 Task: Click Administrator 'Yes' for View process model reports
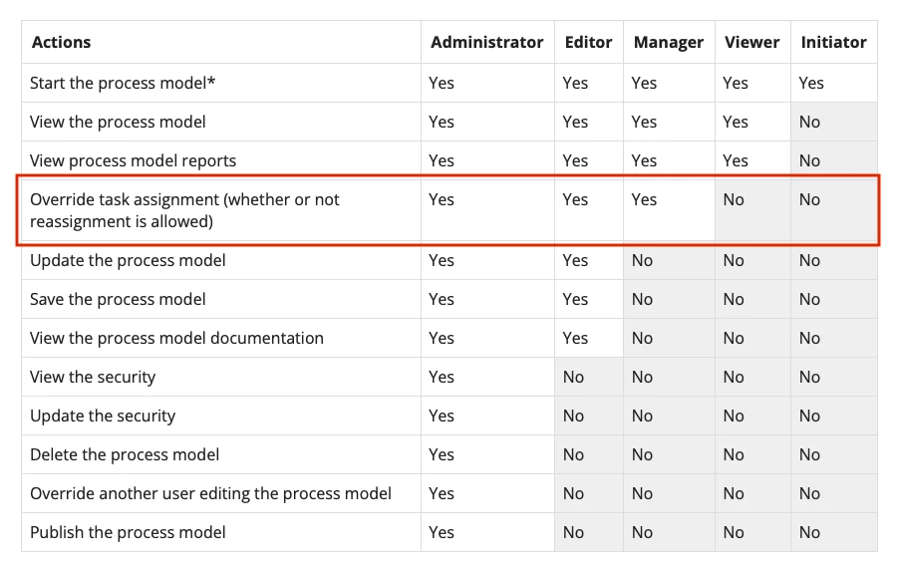[442, 160]
